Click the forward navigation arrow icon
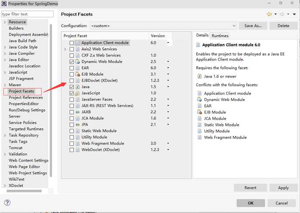Viewport: 300px width, 213px height. [x=282, y=14]
